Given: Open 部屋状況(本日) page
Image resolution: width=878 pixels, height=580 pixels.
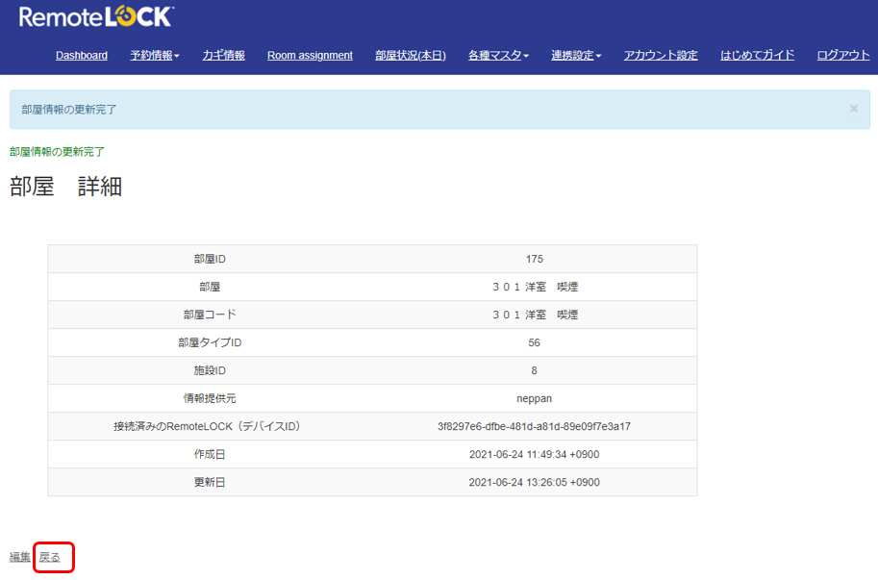Looking at the screenshot, I should 411,56.
